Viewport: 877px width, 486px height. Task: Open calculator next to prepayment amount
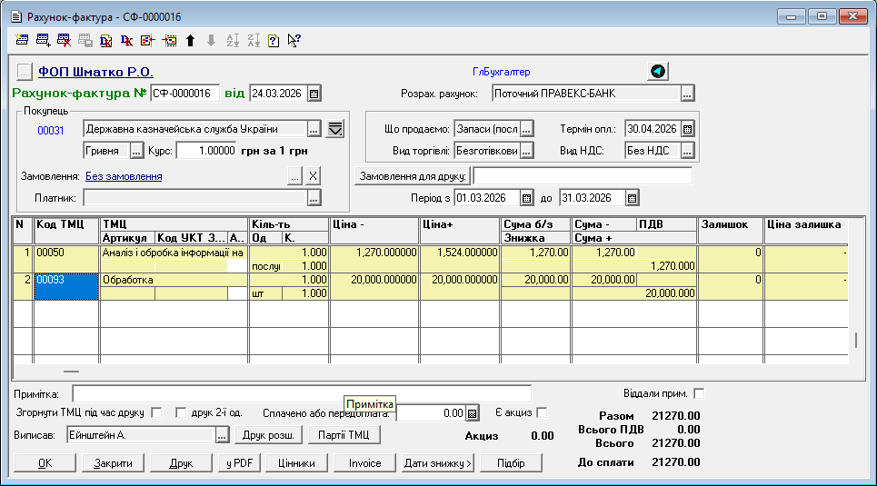[x=472, y=413]
